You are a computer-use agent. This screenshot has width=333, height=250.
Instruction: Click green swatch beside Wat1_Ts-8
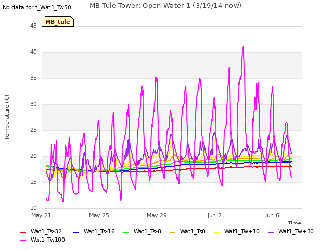tap(126, 232)
